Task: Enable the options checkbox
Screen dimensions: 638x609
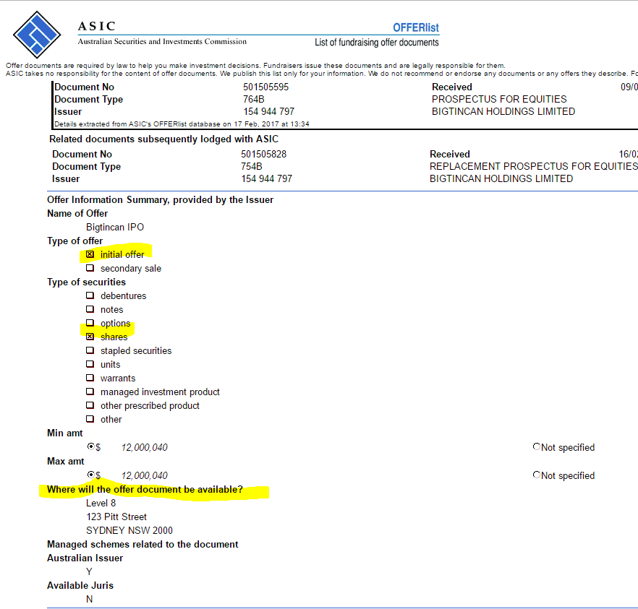Action: [90, 323]
